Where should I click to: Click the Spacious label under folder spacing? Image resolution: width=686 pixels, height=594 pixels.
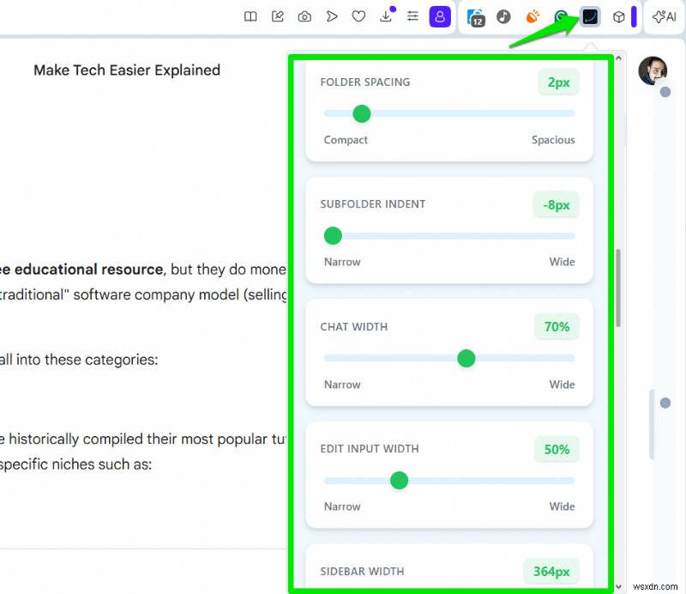pos(553,140)
